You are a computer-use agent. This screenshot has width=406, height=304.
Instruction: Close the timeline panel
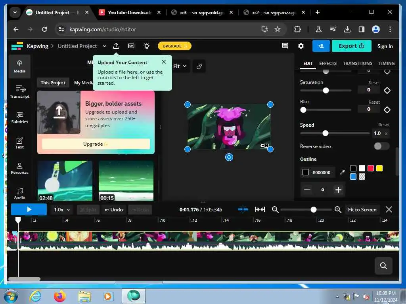389,209
